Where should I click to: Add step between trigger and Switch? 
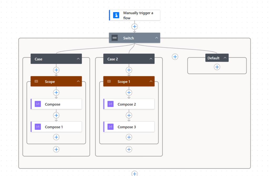click(134, 26)
